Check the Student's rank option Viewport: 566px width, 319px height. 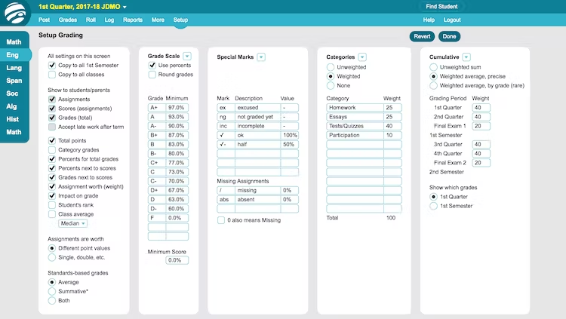pos(52,204)
